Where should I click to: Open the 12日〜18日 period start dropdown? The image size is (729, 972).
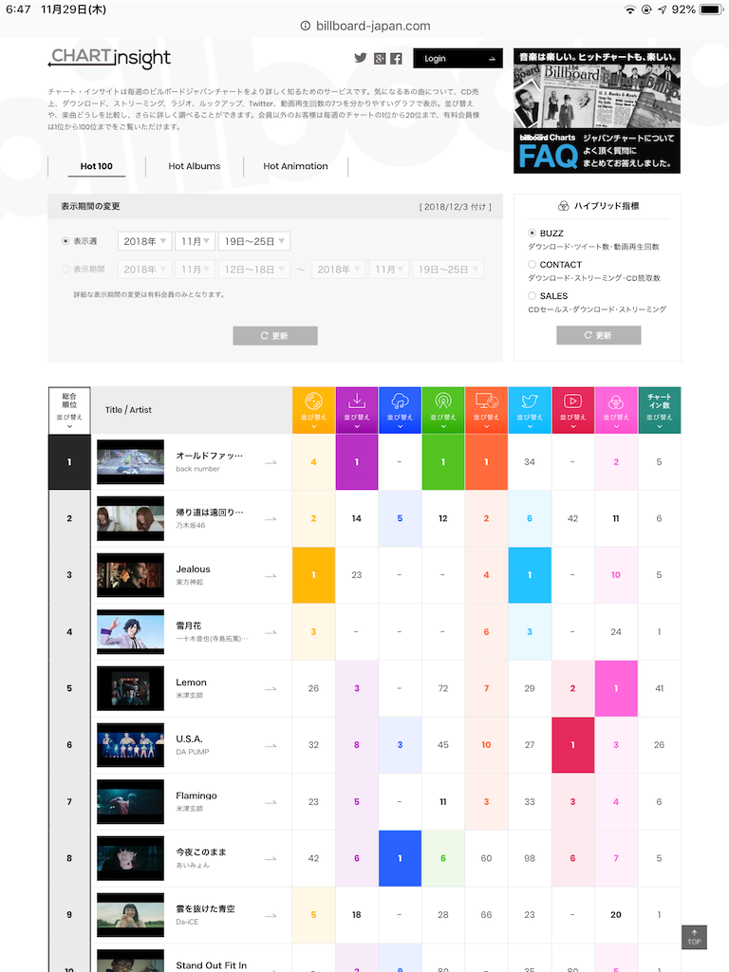coord(254,269)
